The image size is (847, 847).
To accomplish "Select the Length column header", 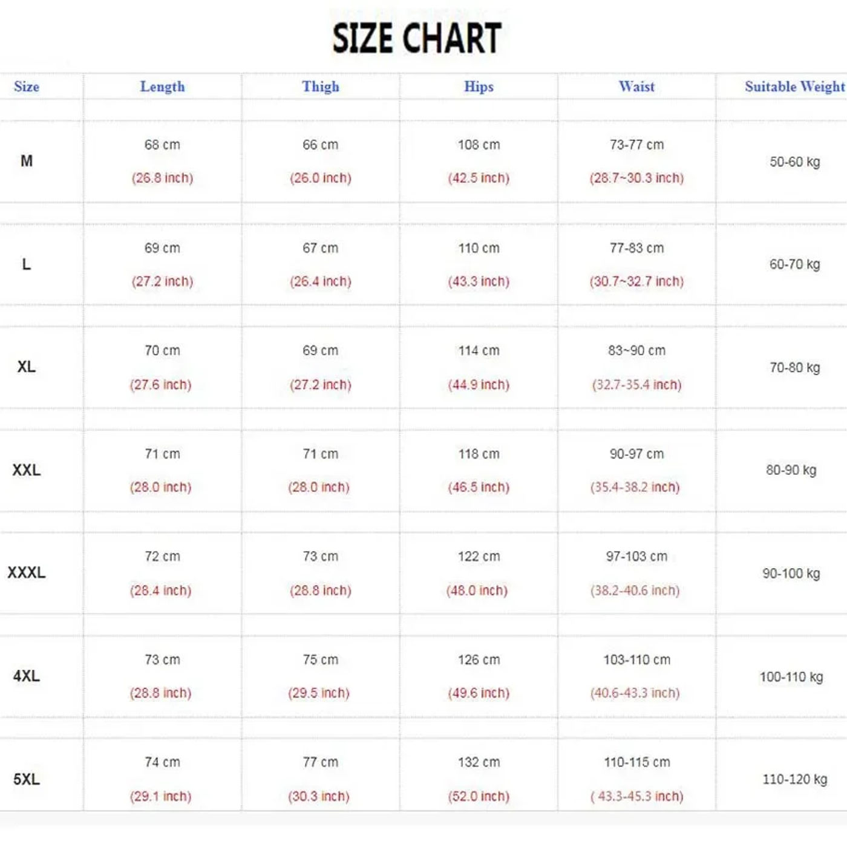I will pyautogui.click(x=162, y=87).
